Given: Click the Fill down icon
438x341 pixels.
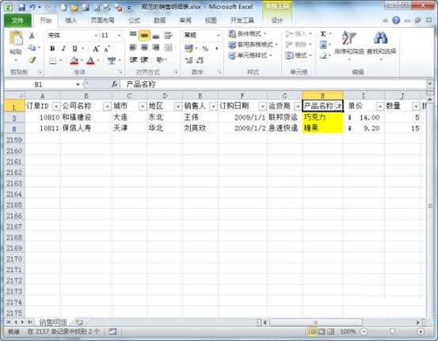Looking at the screenshot, I should pos(323,45).
